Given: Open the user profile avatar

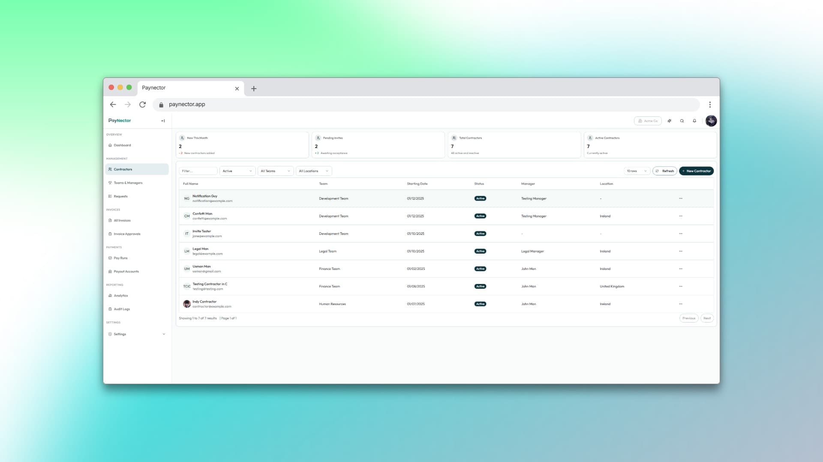Looking at the screenshot, I should pos(711,121).
